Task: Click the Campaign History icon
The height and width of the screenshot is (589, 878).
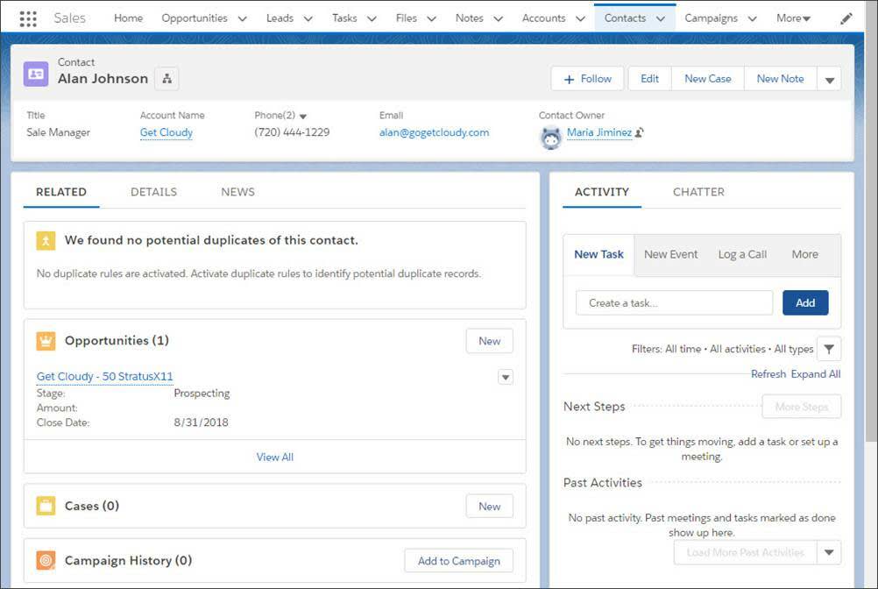Action: 45,560
